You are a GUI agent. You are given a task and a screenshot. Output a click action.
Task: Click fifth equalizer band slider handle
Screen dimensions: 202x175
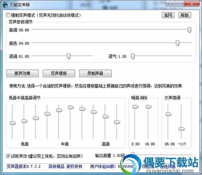(59, 110)
